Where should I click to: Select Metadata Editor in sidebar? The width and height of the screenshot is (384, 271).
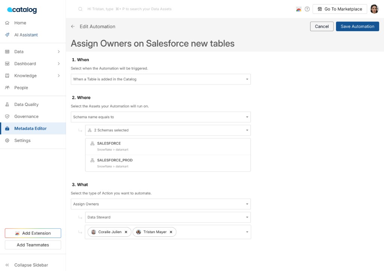tap(33, 128)
